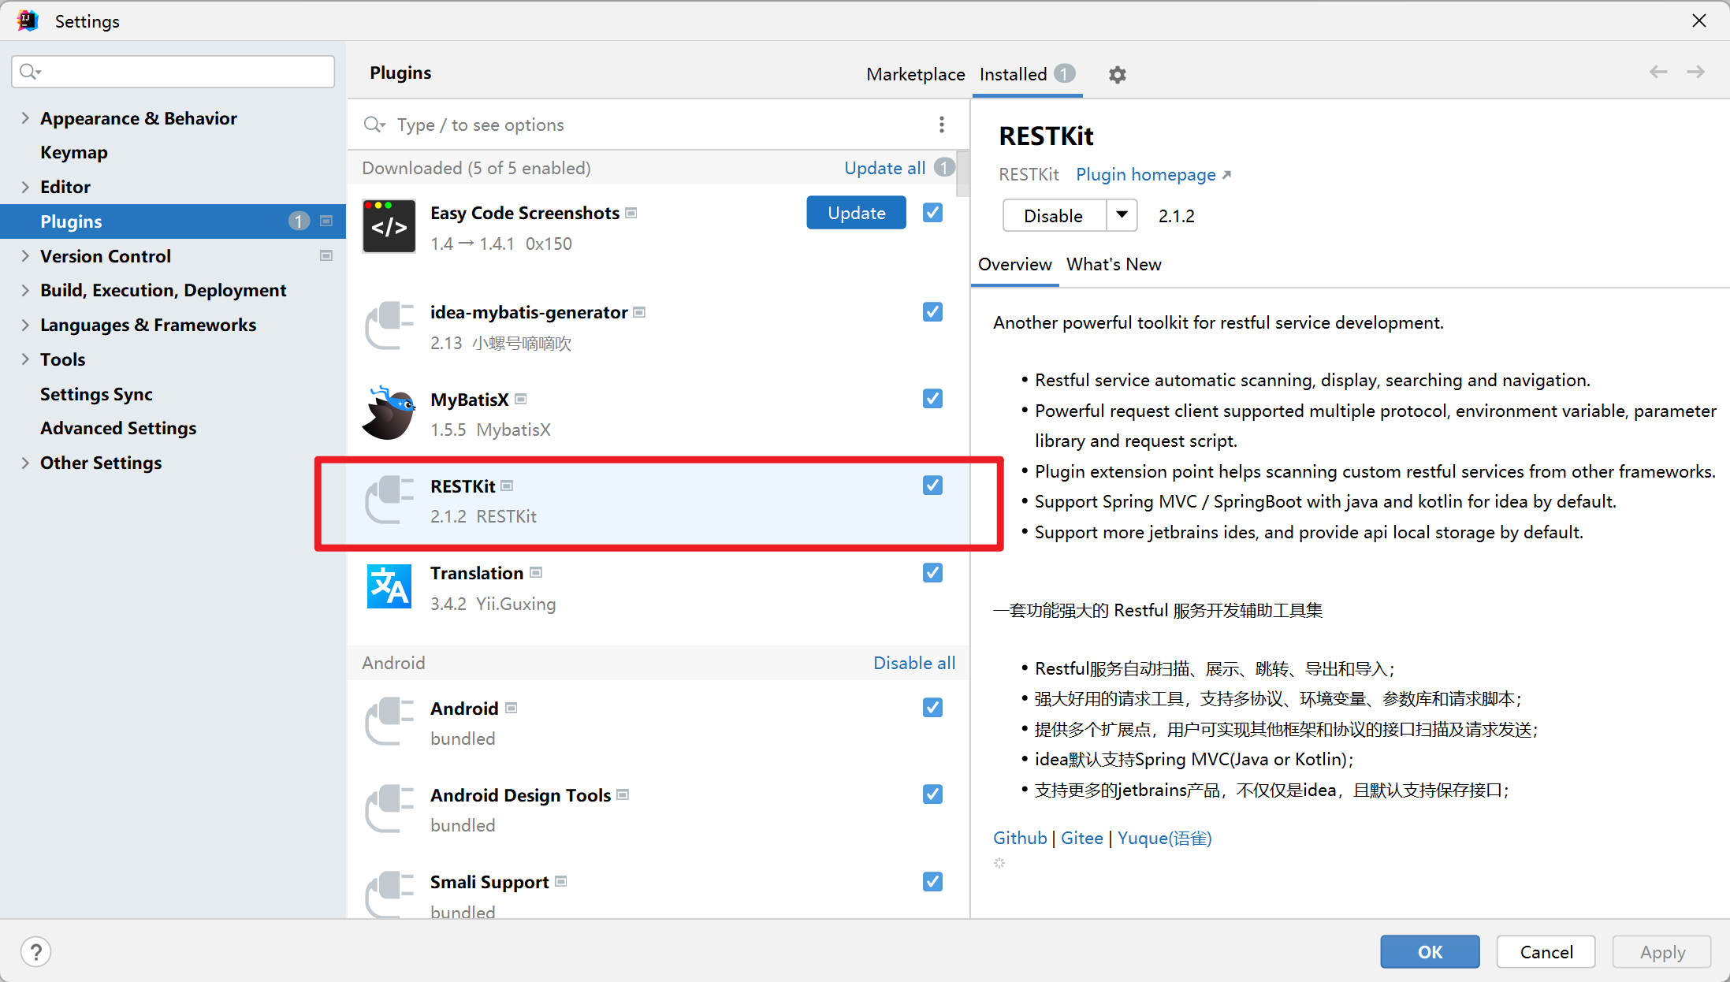Select Keymap in the settings tree
Viewport: 1730px width, 982px height.
[x=74, y=152]
